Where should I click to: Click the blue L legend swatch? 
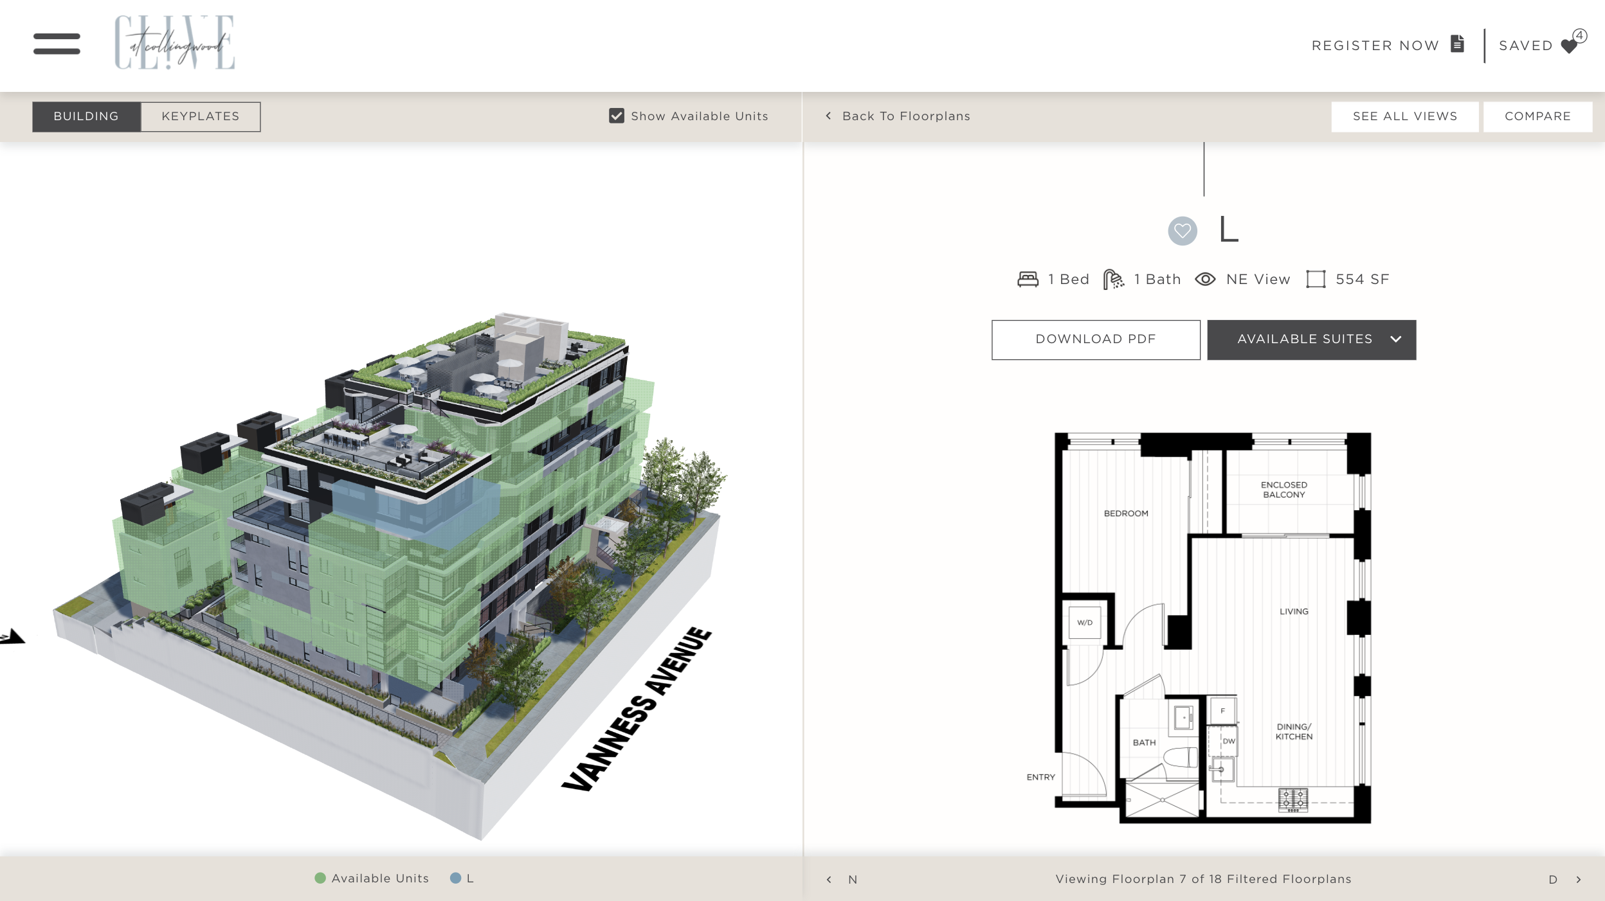pyautogui.click(x=455, y=878)
